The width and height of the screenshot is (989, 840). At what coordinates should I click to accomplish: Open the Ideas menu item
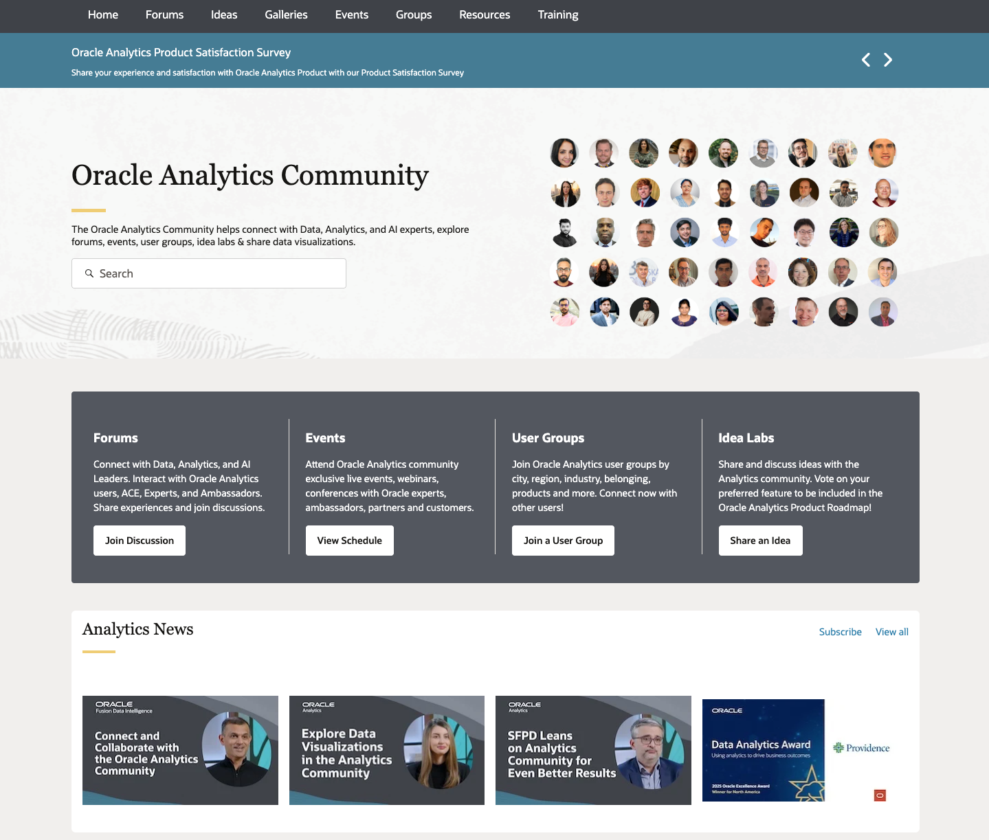point(224,14)
